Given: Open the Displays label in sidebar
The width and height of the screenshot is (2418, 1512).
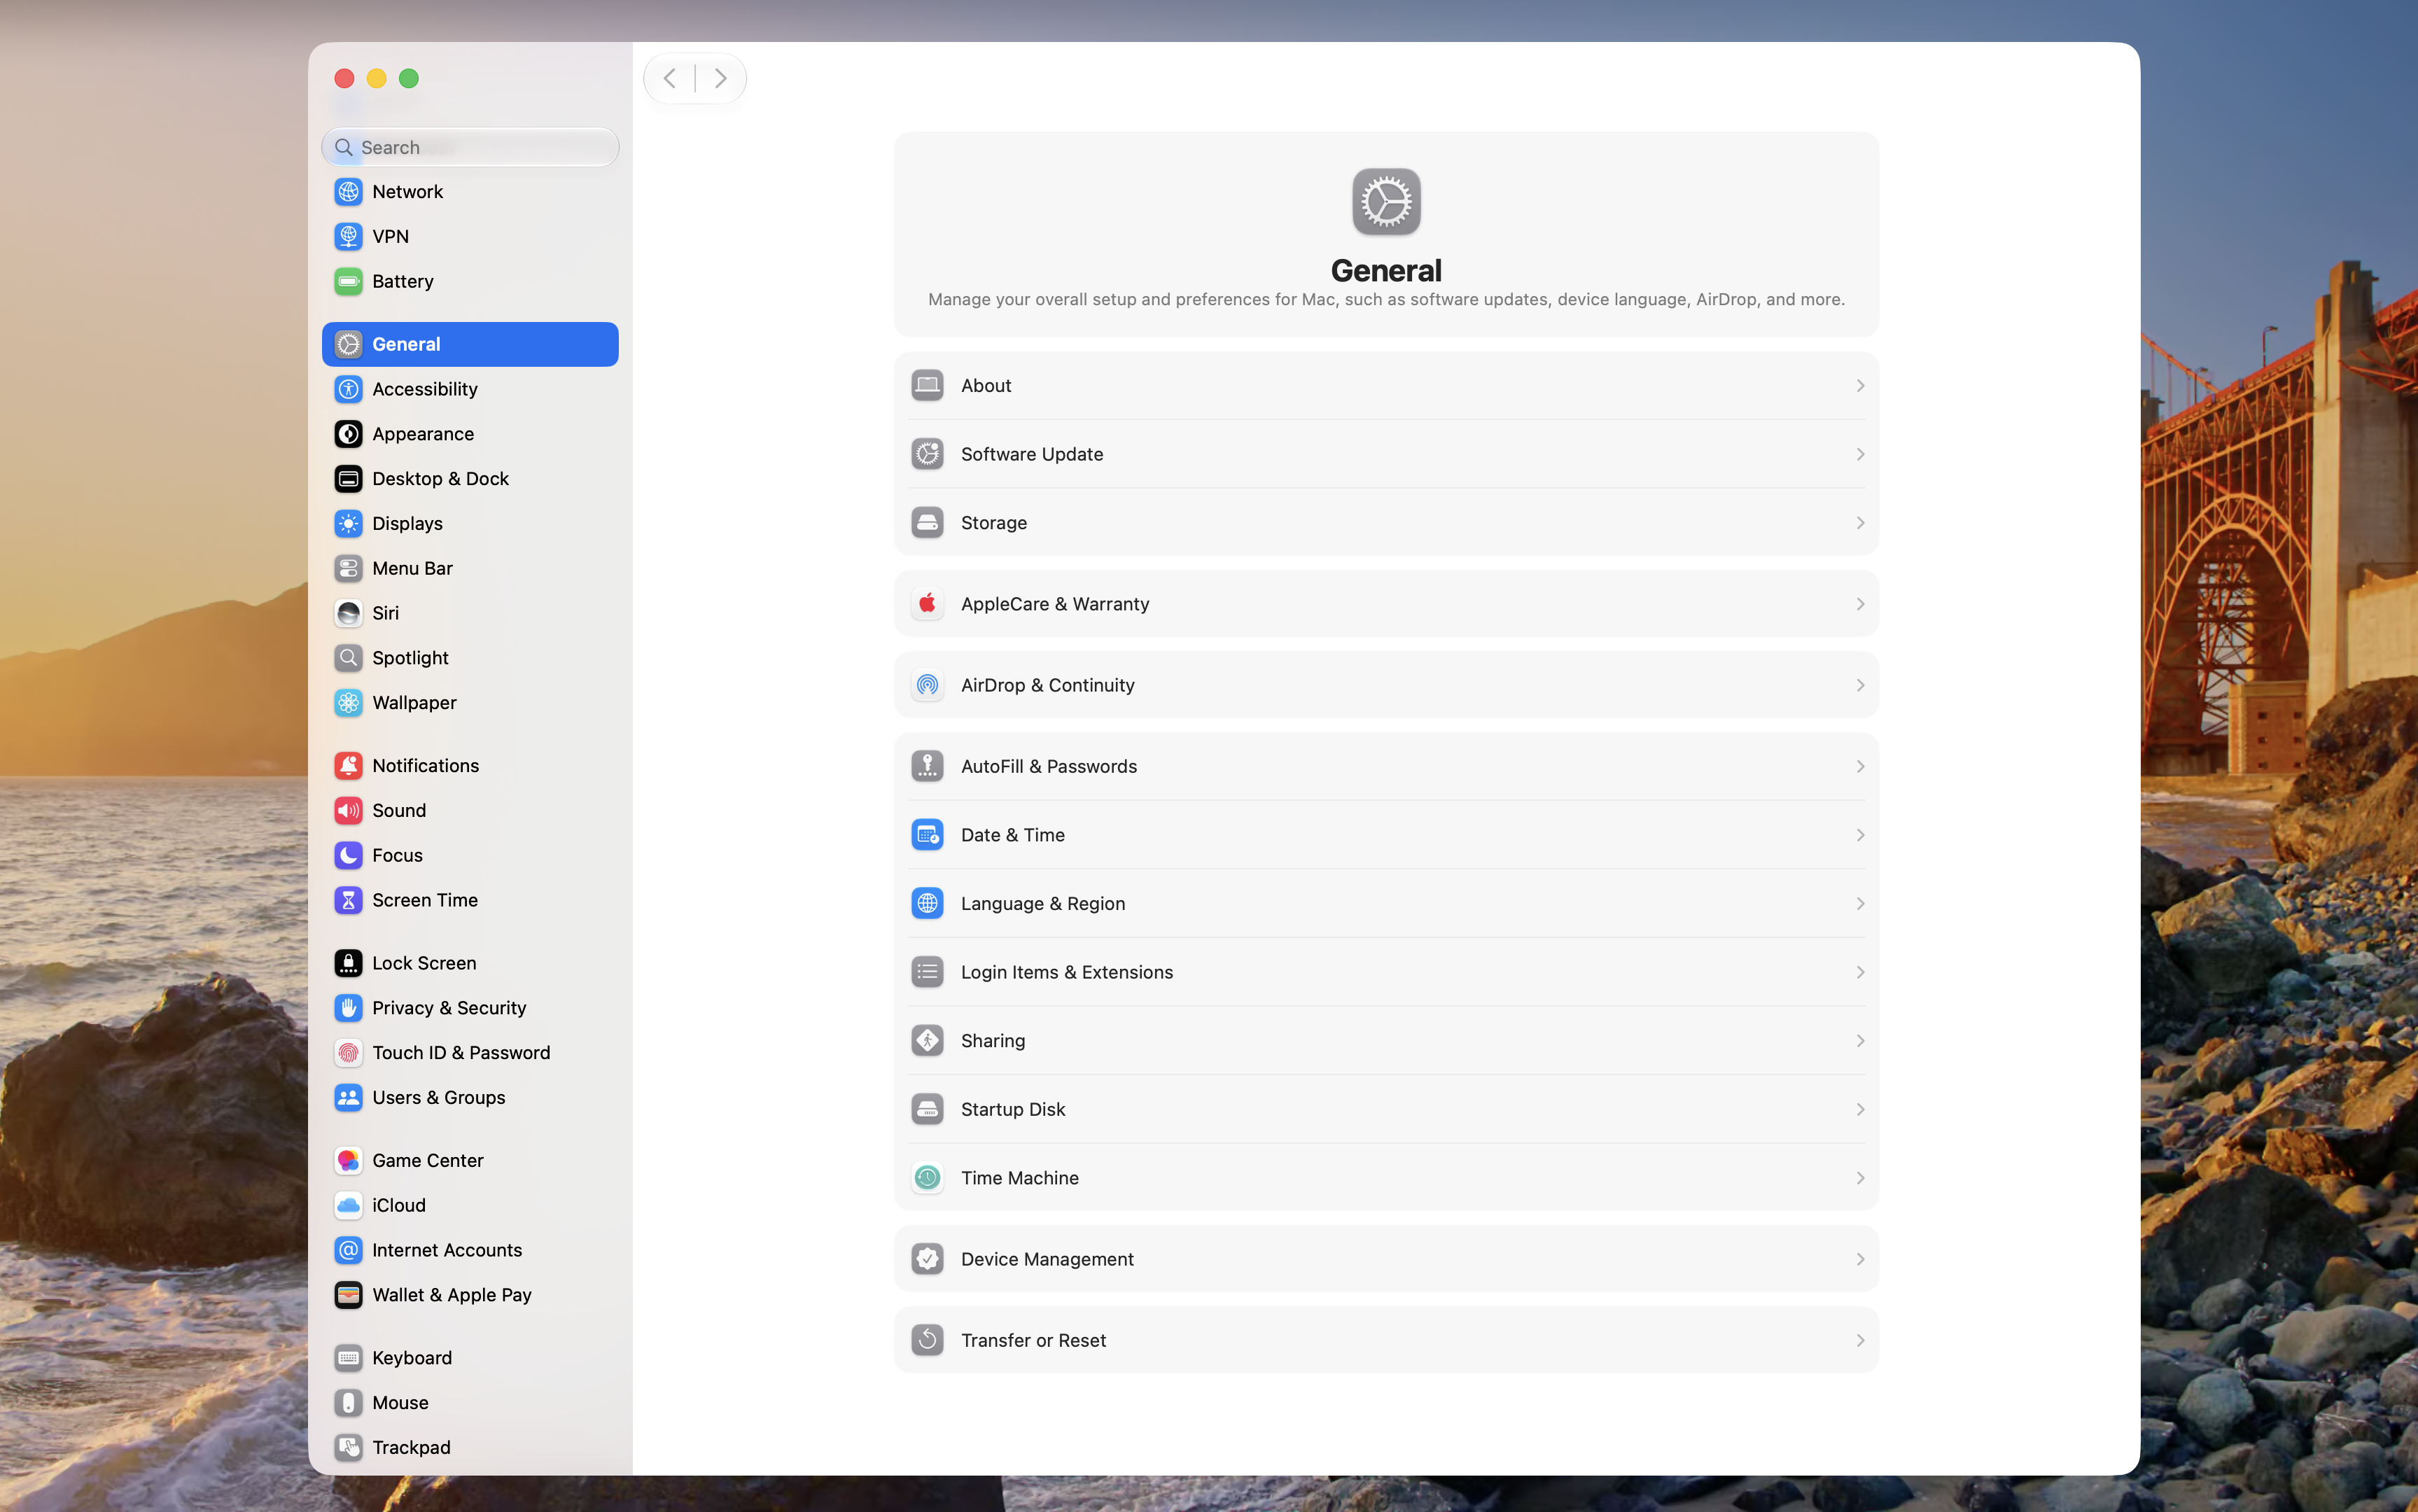Looking at the screenshot, I should [407, 523].
